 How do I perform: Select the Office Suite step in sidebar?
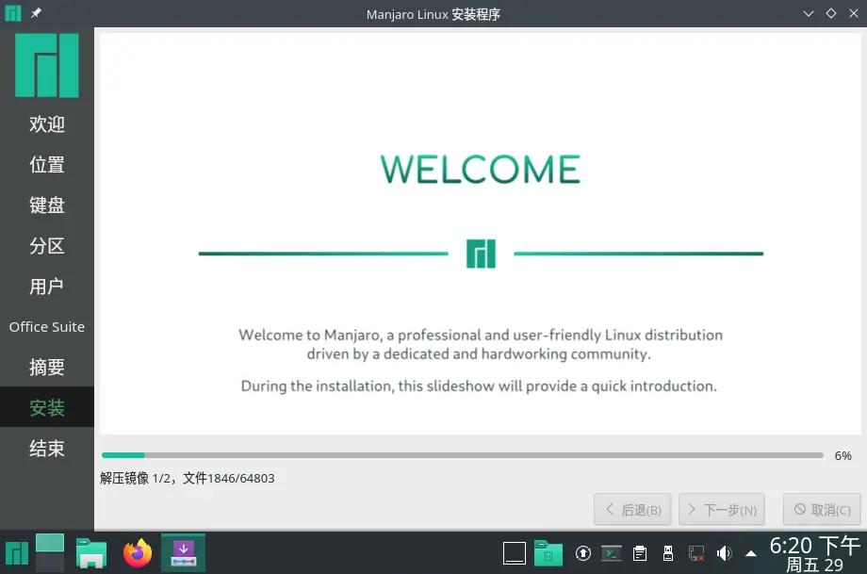coord(47,327)
